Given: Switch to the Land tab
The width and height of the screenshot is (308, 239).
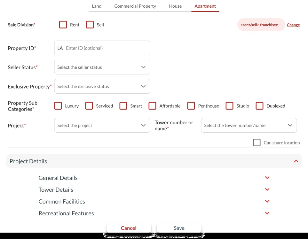Looking at the screenshot, I should (97, 6).
